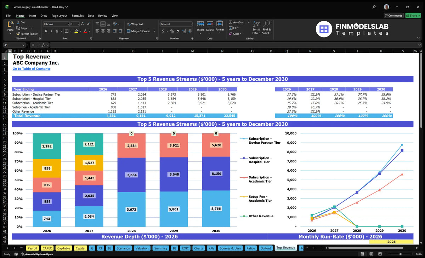Apply italic formatting with the I icon
Viewport: 425px width, 258px height.
coord(51,31)
